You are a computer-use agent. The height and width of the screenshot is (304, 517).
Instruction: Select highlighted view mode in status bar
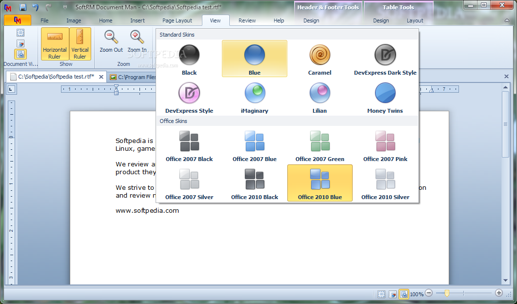tap(403, 294)
